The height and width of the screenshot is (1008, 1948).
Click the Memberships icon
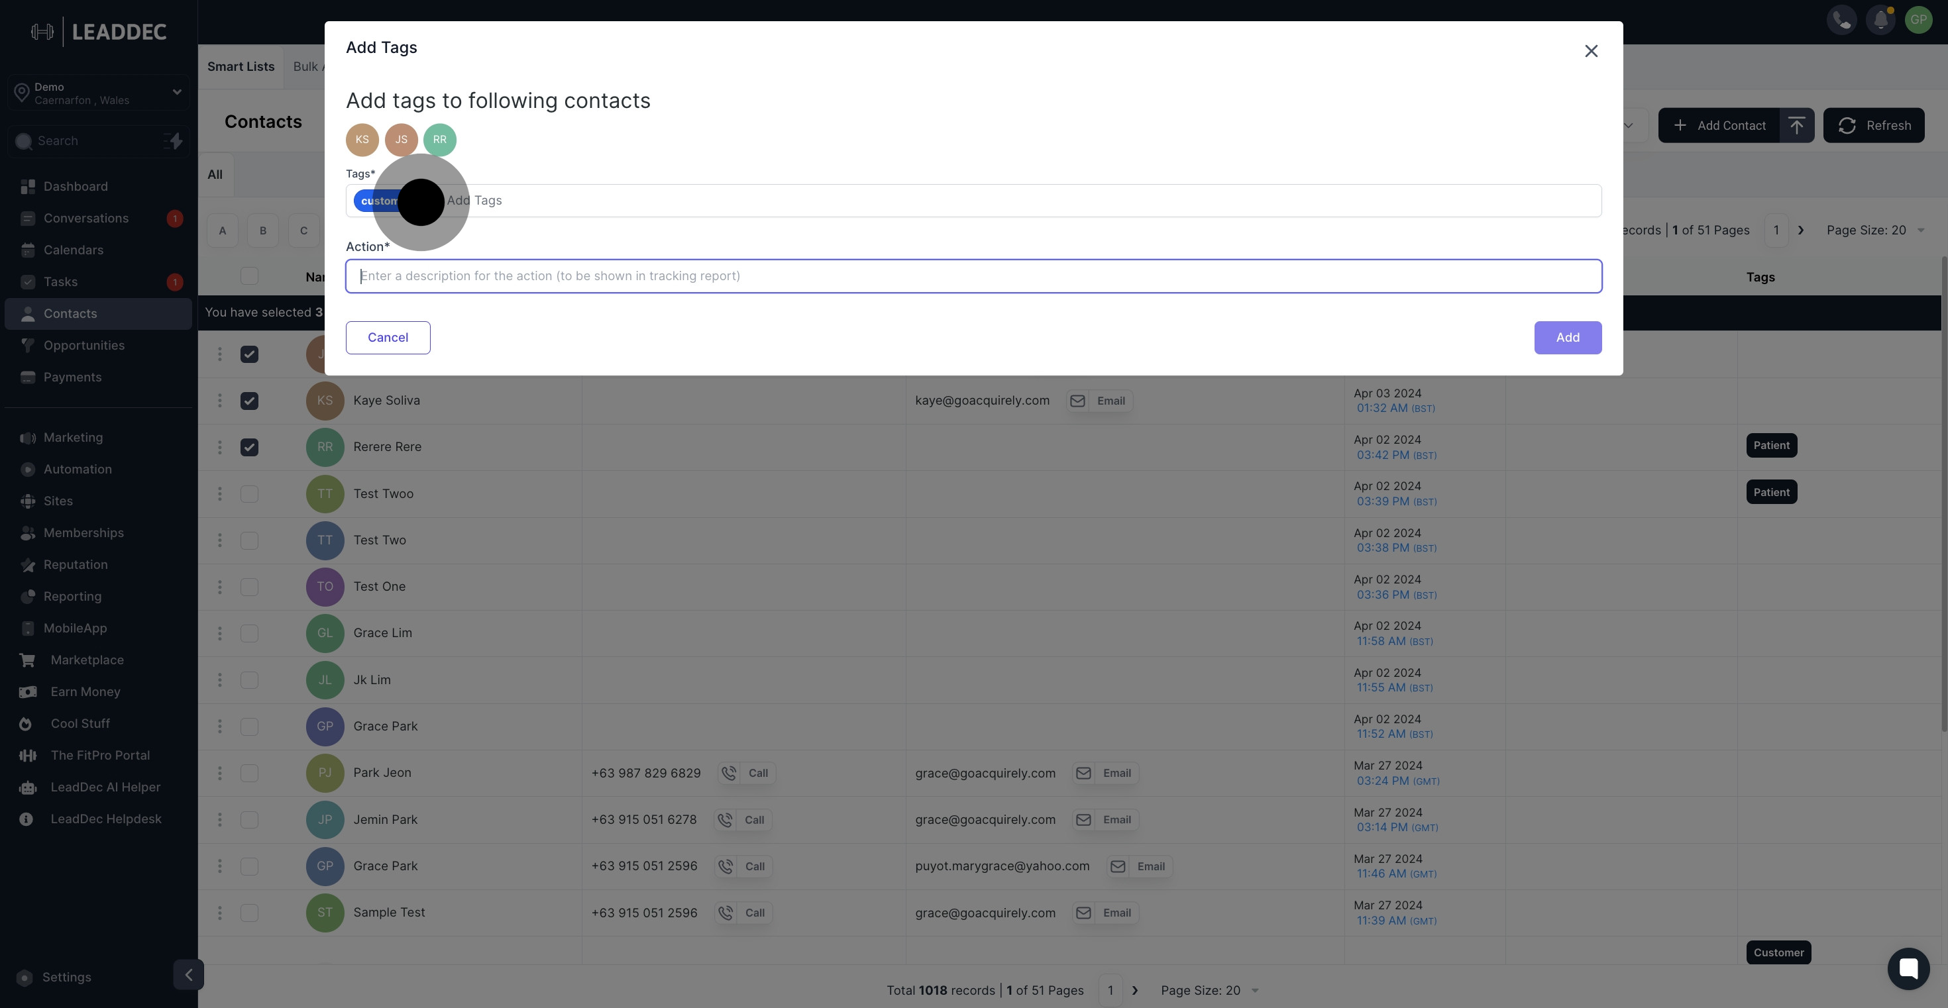click(x=28, y=533)
